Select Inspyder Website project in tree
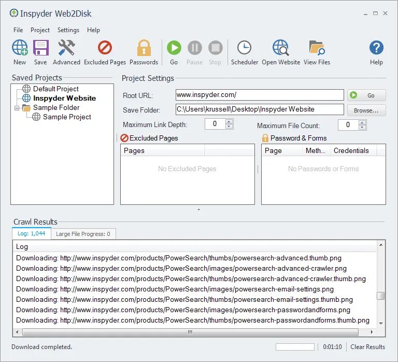The width and height of the screenshot is (398, 362). [64, 98]
